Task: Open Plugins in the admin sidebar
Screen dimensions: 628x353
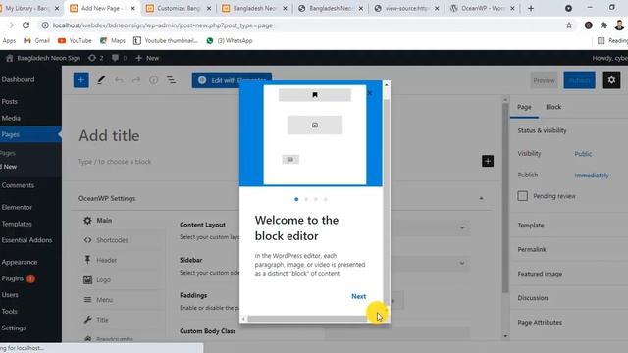Action: (13, 278)
